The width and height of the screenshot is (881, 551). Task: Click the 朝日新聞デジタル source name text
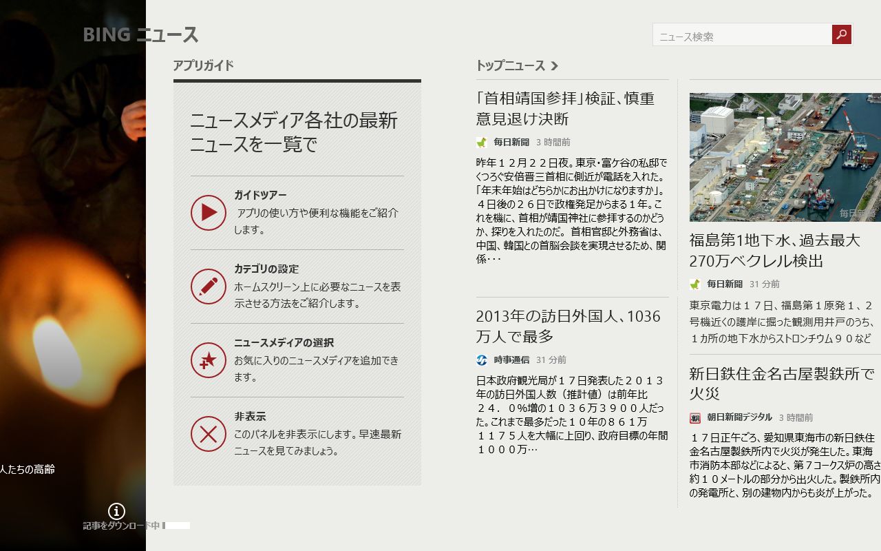(739, 417)
